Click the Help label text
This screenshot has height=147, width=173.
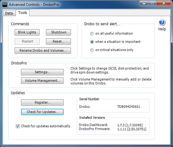162,29
